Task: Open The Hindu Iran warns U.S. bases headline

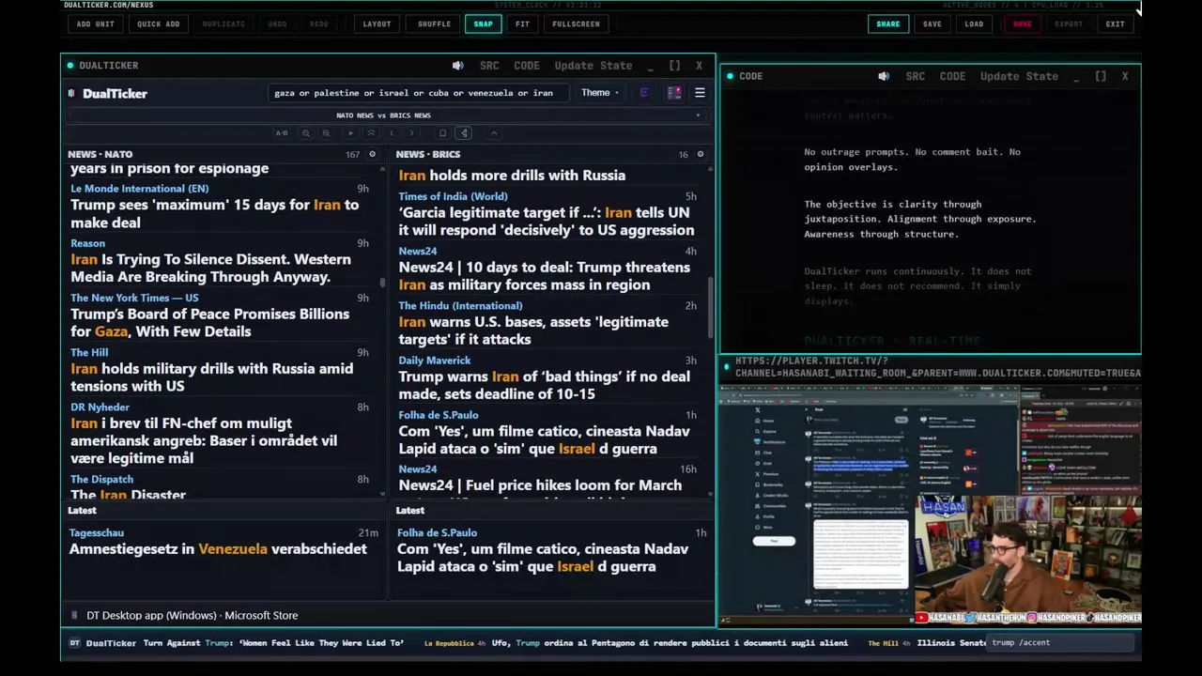Action: point(533,330)
